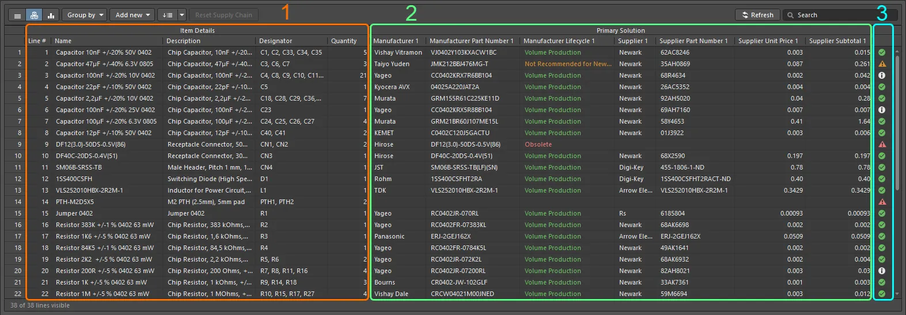906x315 pixels.
Task: Open the bar chart view icon
Action: tap(51, 16)
